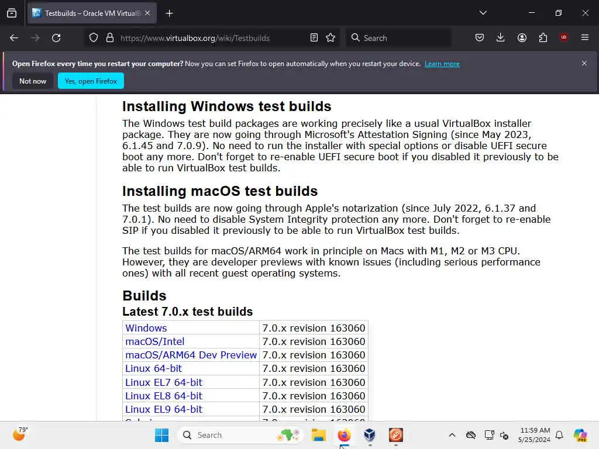Click revision cell in Linux EL9 64-bit row
The height and width of the screenshot is (449, 599).
[x=314, y=409]
